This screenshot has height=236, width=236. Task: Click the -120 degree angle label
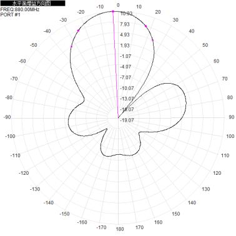point(24,173)
